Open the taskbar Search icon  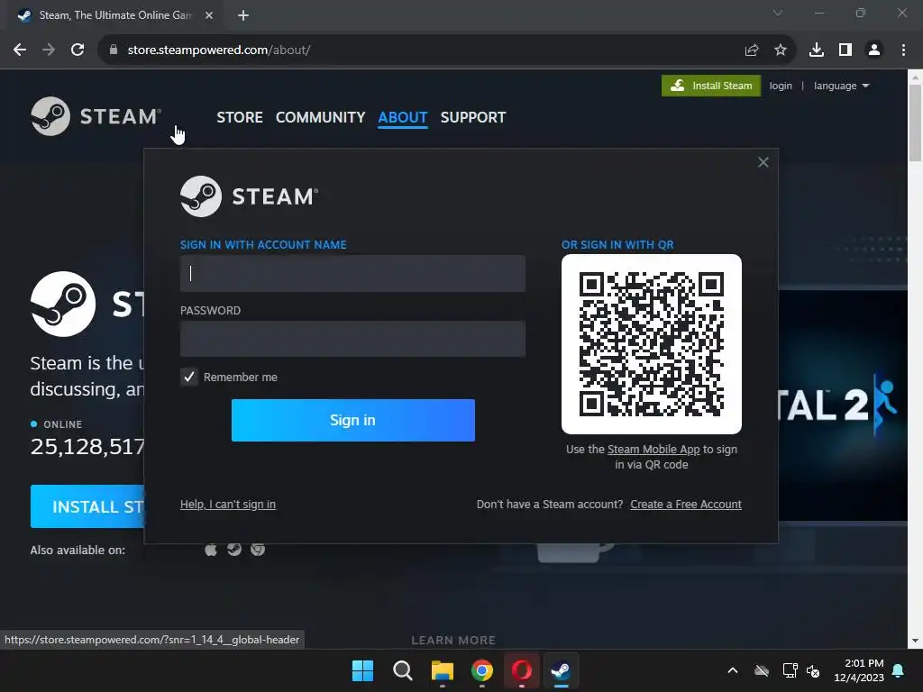coord(403,670)
